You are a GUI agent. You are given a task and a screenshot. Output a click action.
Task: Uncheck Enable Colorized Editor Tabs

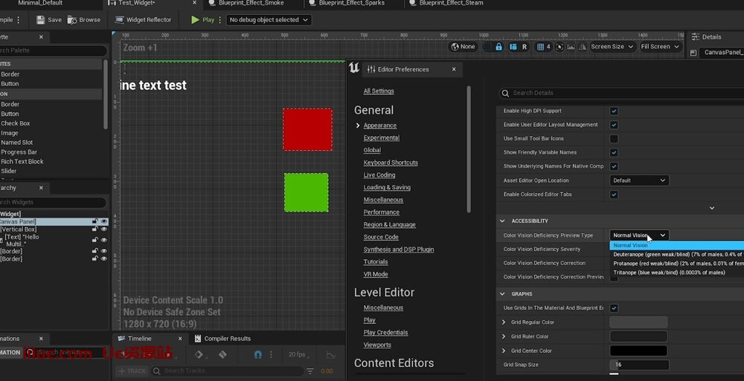[614, 195]
